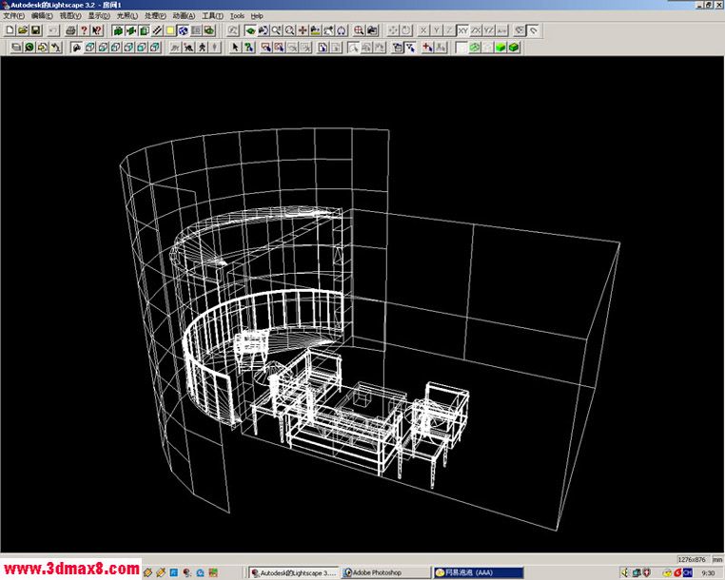Image resolution: width=725 pixels, height=580 pixels.
Task: Open the 视图(V) menu
Action: 70,16
